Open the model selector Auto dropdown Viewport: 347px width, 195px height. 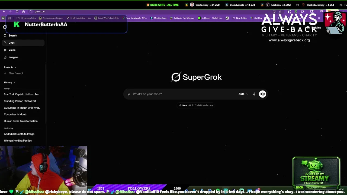[x=243, y=94]
